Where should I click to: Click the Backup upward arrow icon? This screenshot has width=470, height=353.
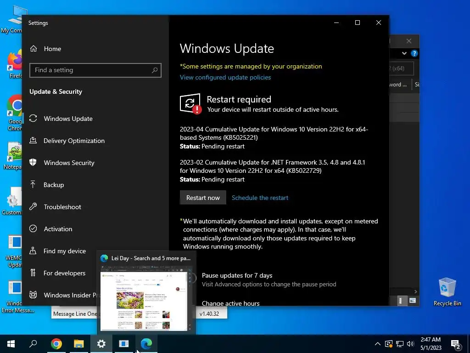click(x=33, y=184)
